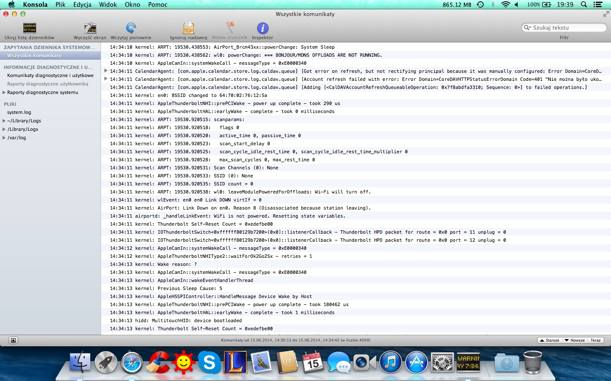Open Finder from the Dock
The width and height of the screenshot is (611, 381).
click(80, 362)
